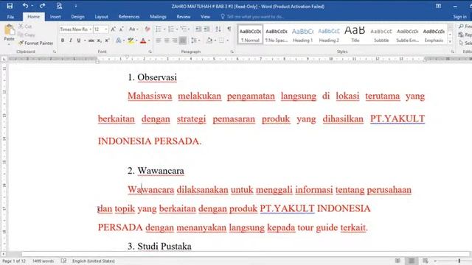Align text left

click(x=159, y=40)
